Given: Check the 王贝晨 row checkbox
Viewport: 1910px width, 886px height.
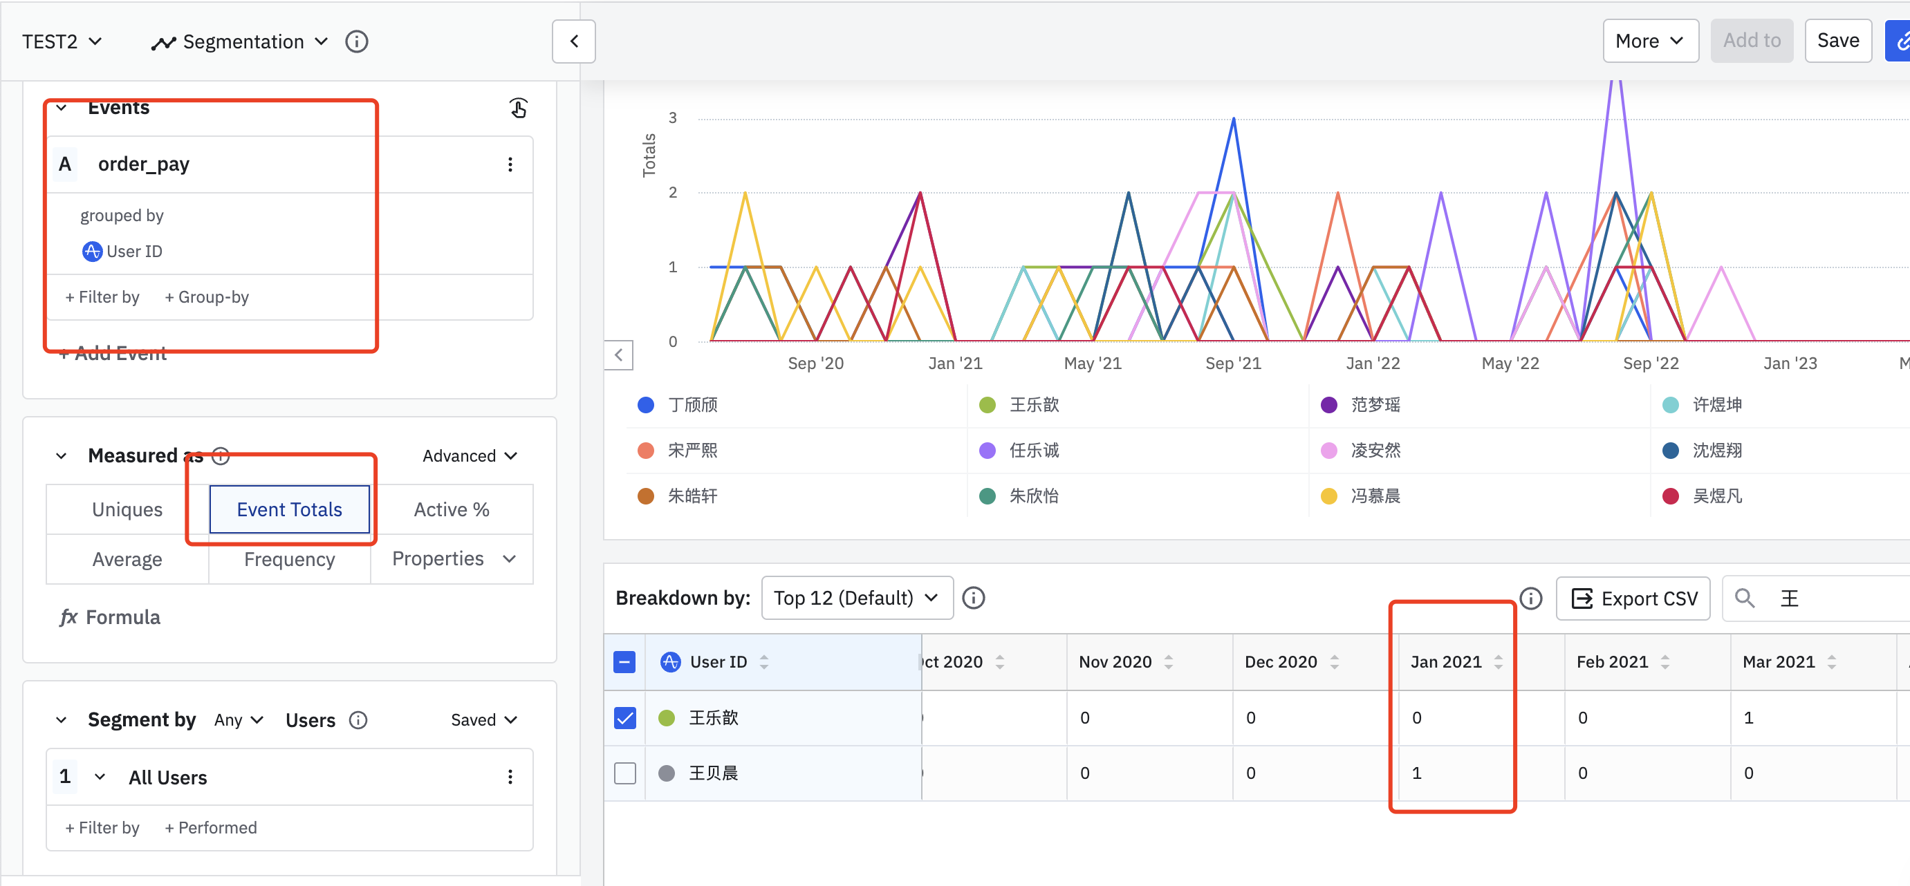Looking at the screenshot, I should coord(624,773).
